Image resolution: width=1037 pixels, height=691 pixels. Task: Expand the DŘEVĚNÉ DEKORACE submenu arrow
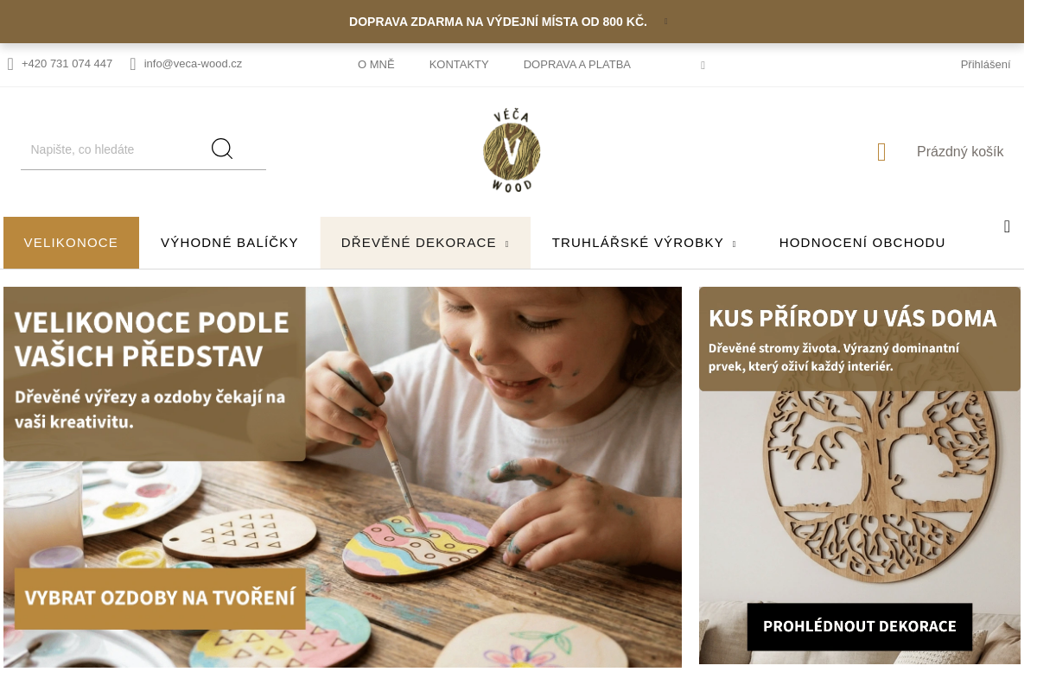(x=507, y=244)
